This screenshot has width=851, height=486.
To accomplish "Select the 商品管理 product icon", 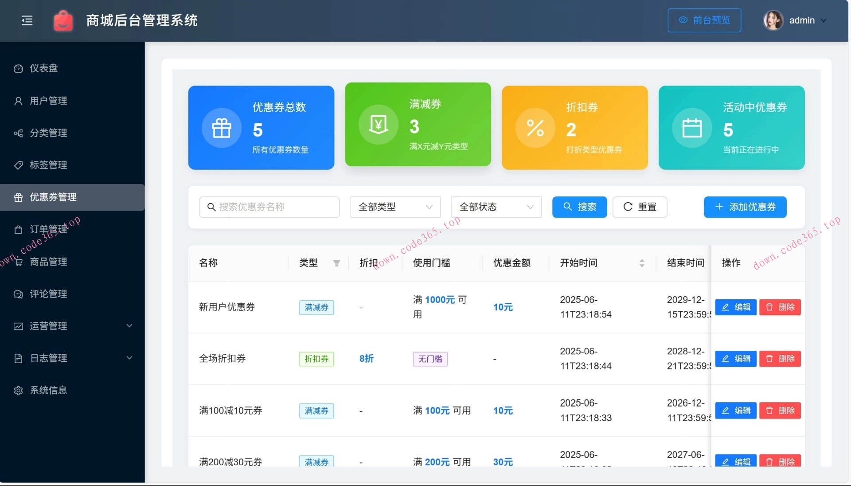I will [x=18, y=262].
